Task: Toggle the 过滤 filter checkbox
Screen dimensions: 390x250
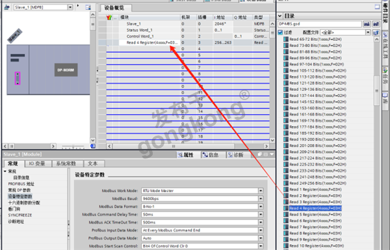Action: [x=280, y=32]
